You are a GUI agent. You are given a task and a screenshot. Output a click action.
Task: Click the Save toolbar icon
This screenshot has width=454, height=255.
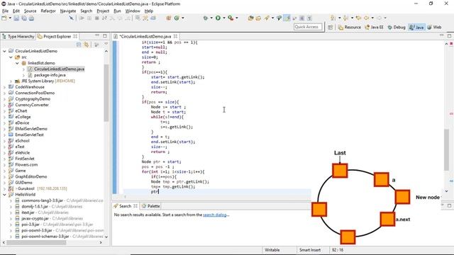[16, 18]
